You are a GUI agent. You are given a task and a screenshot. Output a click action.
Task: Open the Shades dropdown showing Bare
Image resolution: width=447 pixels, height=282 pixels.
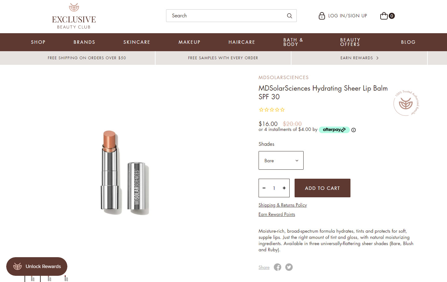pyautogui.click(x=281, y=160)
